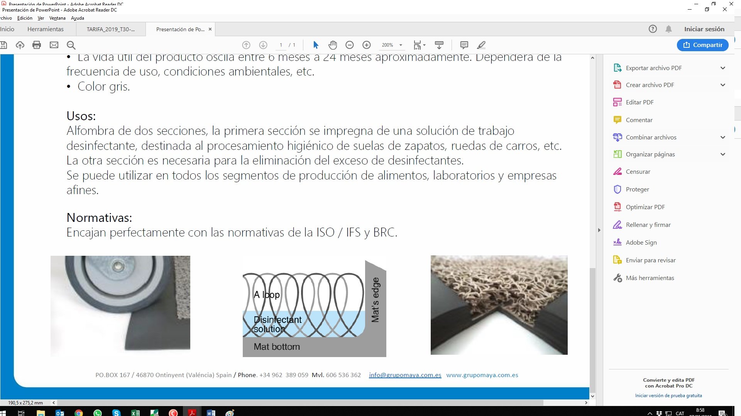
Task: Click the horizontal scrollbar track
Action: [563, 403]
